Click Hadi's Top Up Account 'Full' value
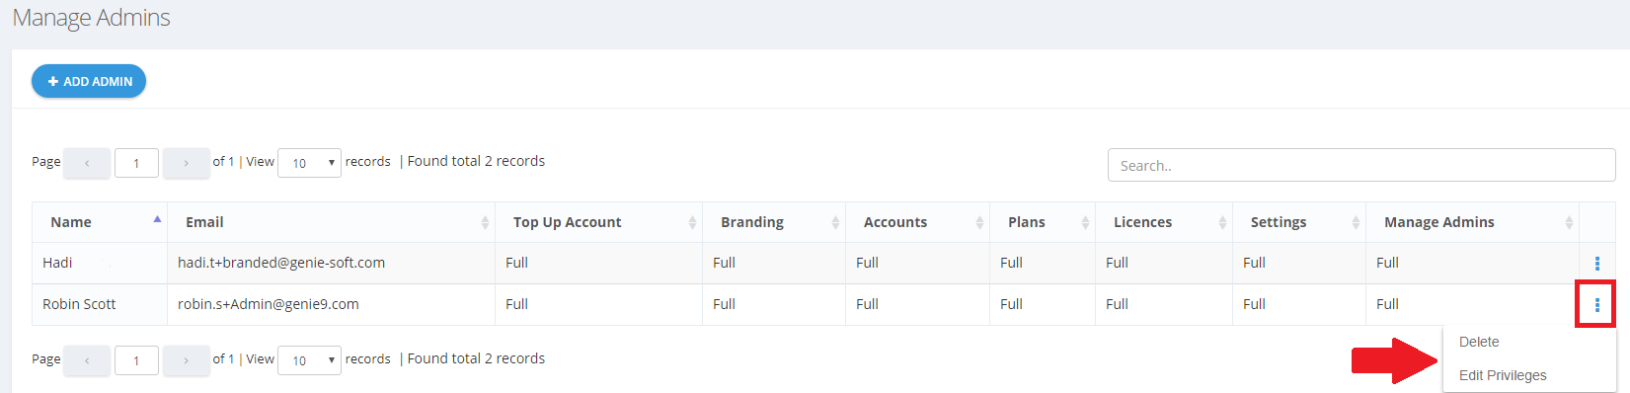This screenshot has height=393, width=1630. 516,263
